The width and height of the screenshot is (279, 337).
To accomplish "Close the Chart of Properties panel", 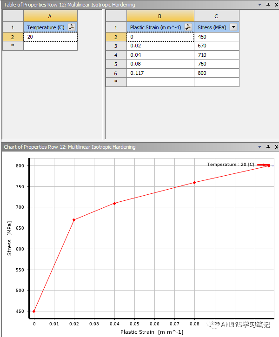I will (276, 147).
